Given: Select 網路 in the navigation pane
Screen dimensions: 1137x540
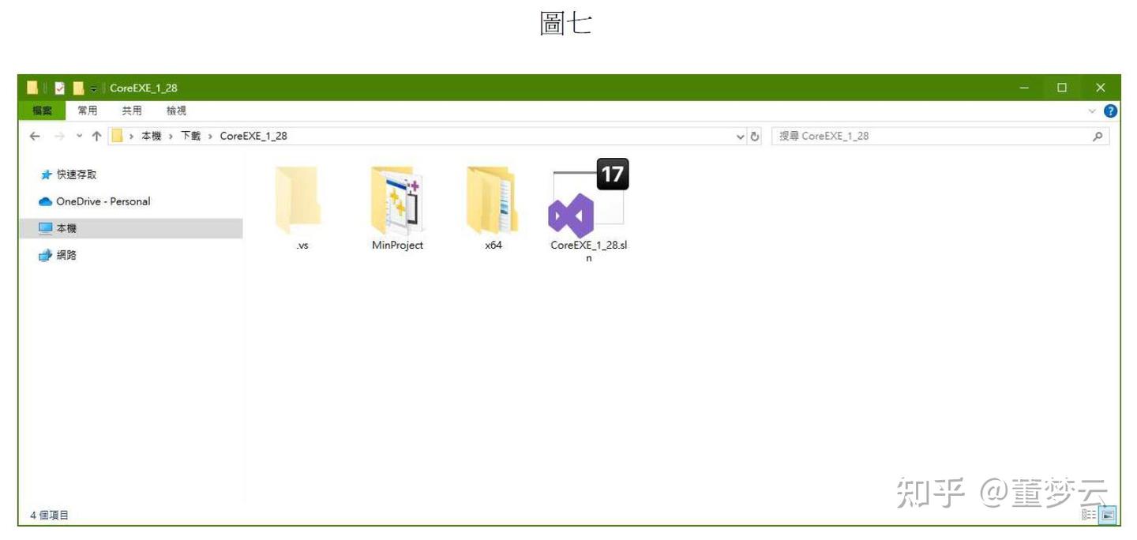Looking at the screenshot, I should point(66,254).
